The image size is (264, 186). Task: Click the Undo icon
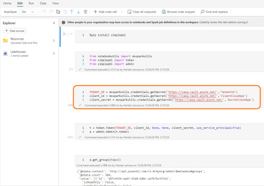coord(44,12)
